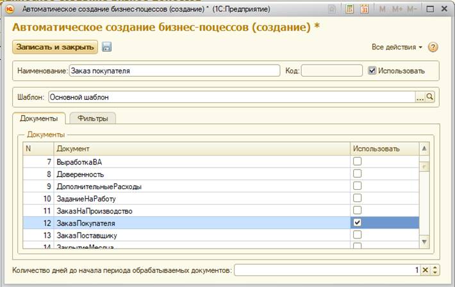Maximize the window with the square button
Screen dimensions: 455x287
pos(430,9)
